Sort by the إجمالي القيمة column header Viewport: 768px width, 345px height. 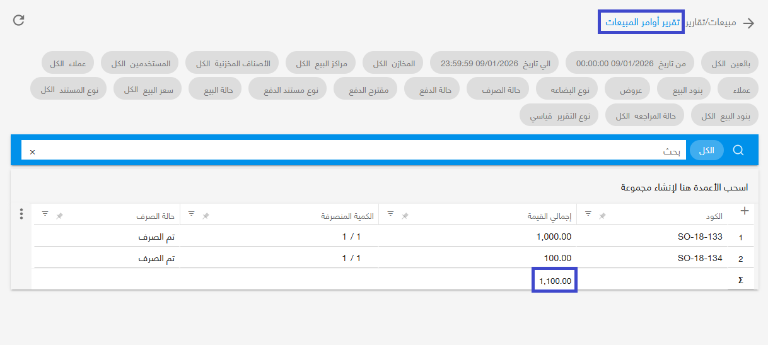coord(549,216)
